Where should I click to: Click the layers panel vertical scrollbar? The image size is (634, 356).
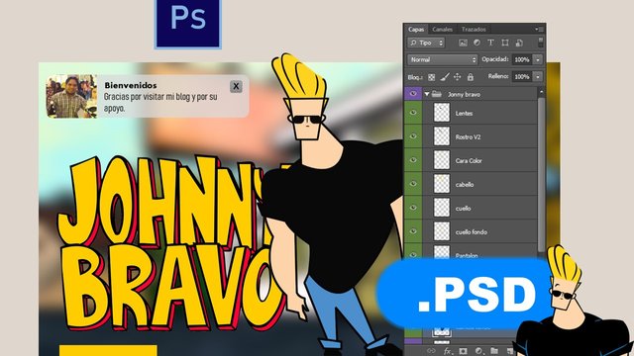pyautogui.click(x=542, y=174)
